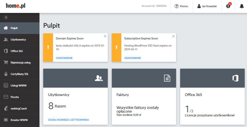Image resolution: width=247 pixels, height=127 pixels.
Task: Click the Domain Expires Soon heading
Action: pyautogui.click(x=70, y=39)
